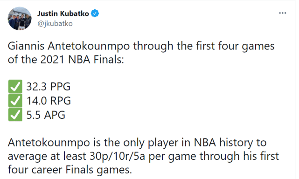299x179 pixels.
Task: Open the three-dot more options menu
Action: pos(282,13)
